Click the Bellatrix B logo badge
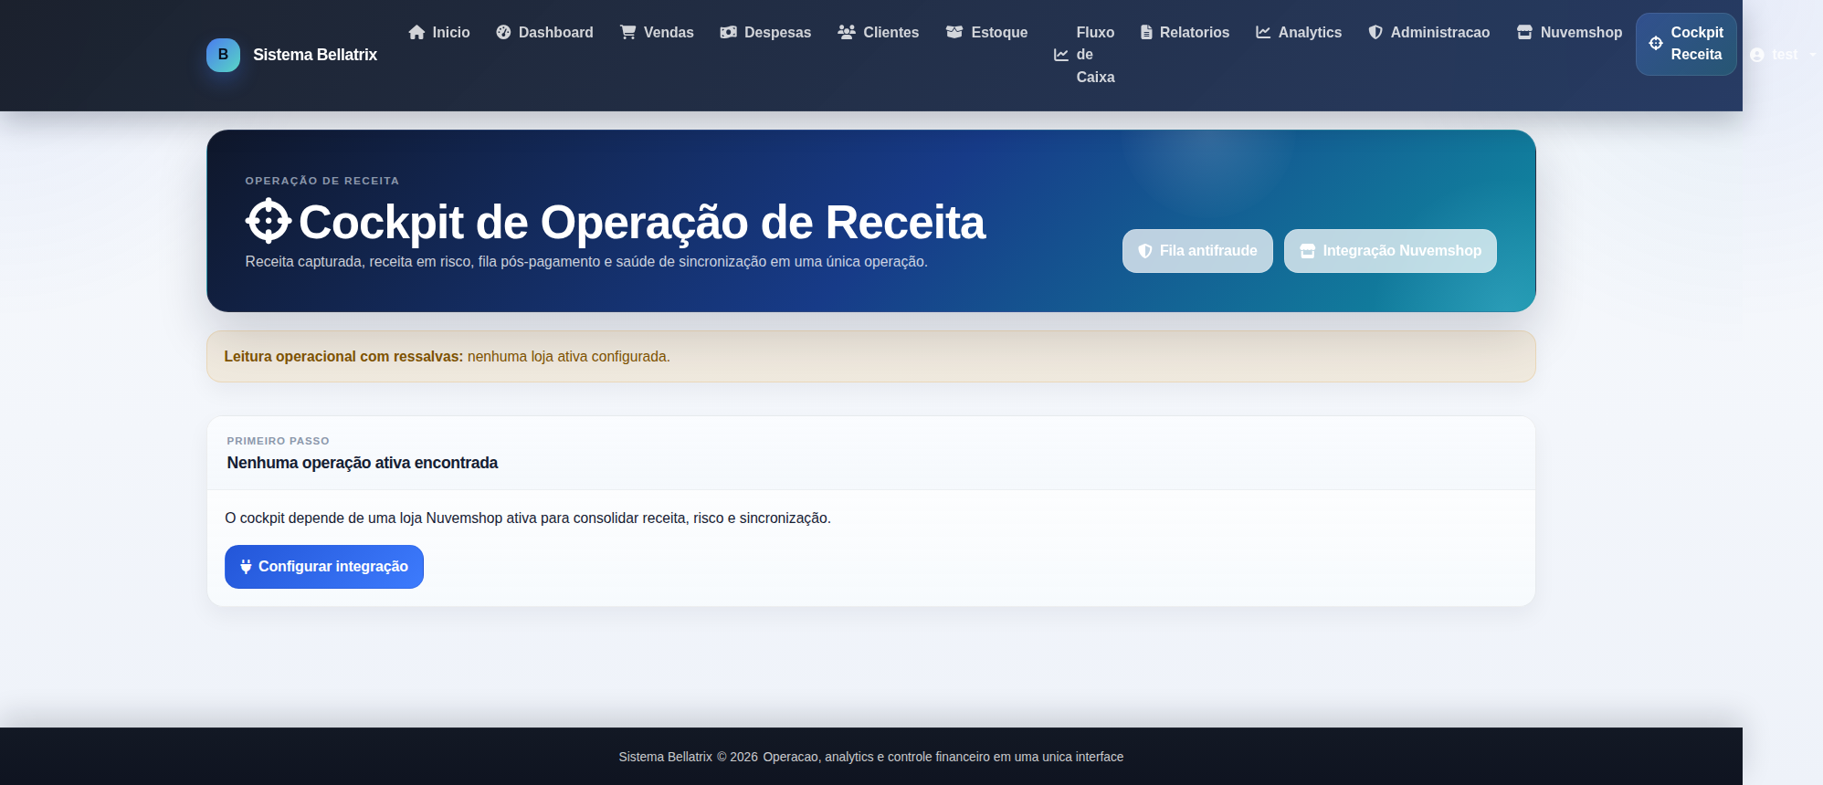Screen dimensions: 1823x785 [223, 55]
